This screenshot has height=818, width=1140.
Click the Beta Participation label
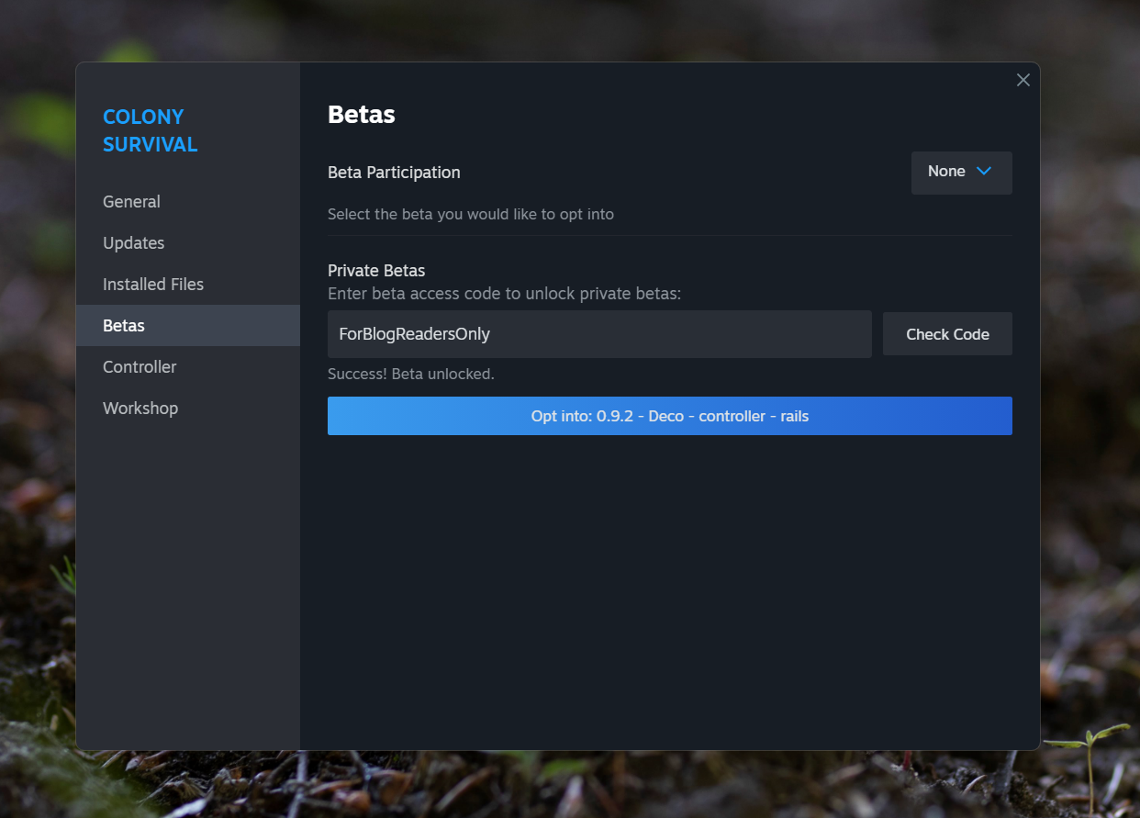tap(394, 173)
